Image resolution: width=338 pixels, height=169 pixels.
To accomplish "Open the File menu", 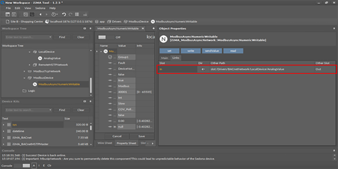I will pyautogui.click(x=8, y=8).
